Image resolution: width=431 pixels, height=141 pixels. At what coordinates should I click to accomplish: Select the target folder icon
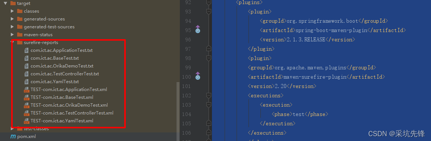13,3
